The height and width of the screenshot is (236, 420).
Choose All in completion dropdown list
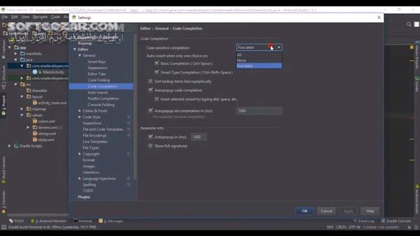coord(259,55)
